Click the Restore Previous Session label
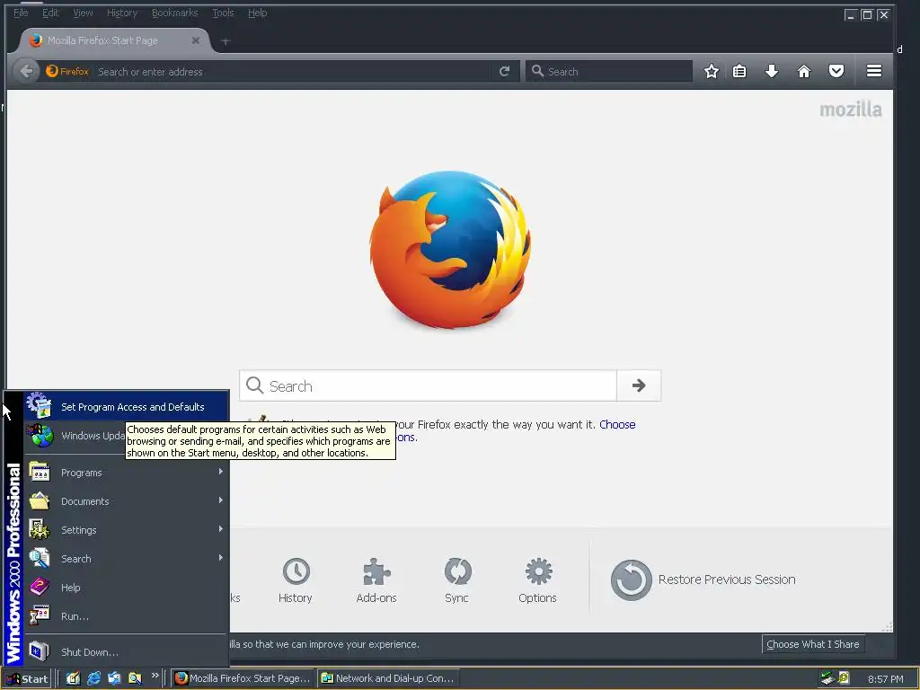920x690 pixels. (x=727, y=579)
